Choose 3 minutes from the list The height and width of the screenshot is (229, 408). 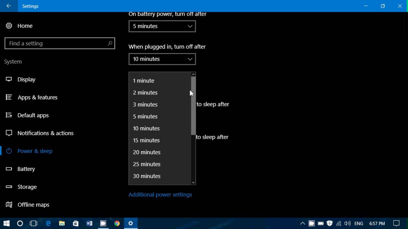(160, 105)
